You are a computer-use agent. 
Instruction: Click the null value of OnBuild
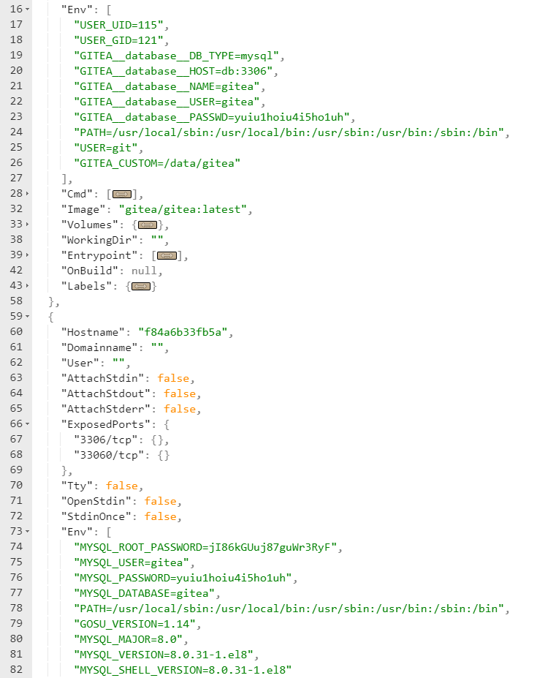pyautogui.click(x=143, y=271)
